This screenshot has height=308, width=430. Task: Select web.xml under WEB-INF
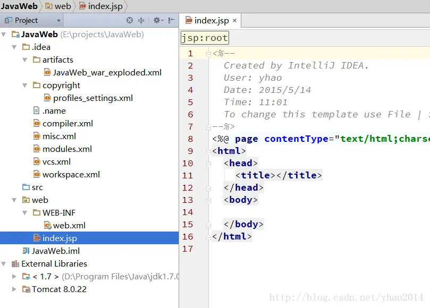(x=69, y=226)
